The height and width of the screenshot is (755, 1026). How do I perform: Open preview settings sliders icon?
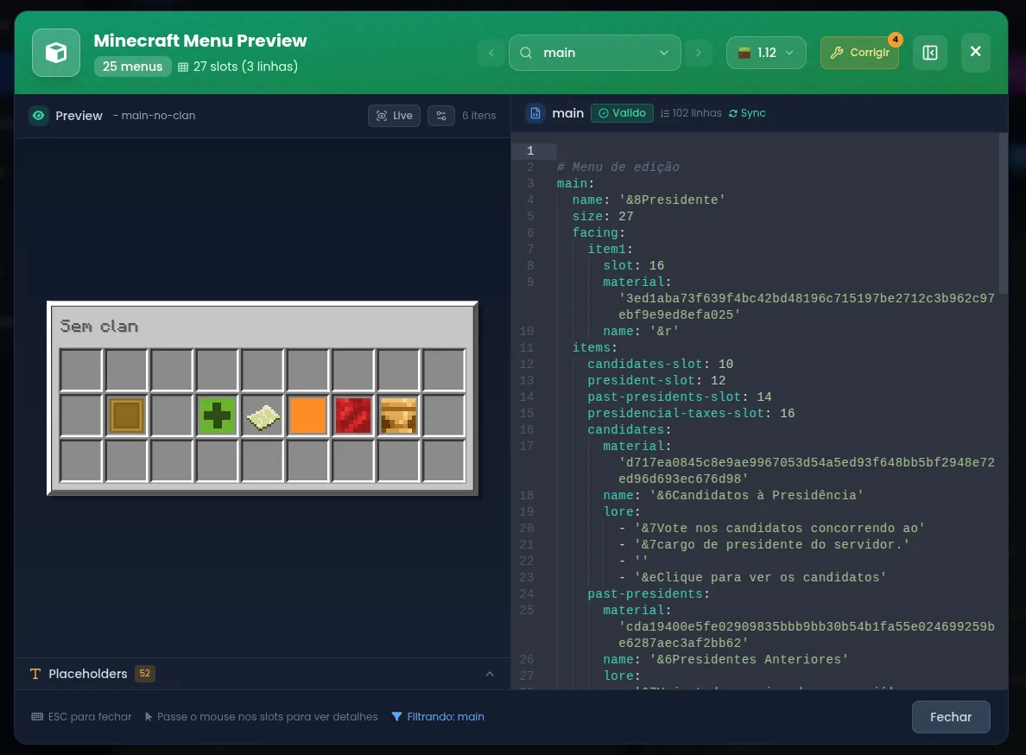pyautogui.click(x=441, y=116)
